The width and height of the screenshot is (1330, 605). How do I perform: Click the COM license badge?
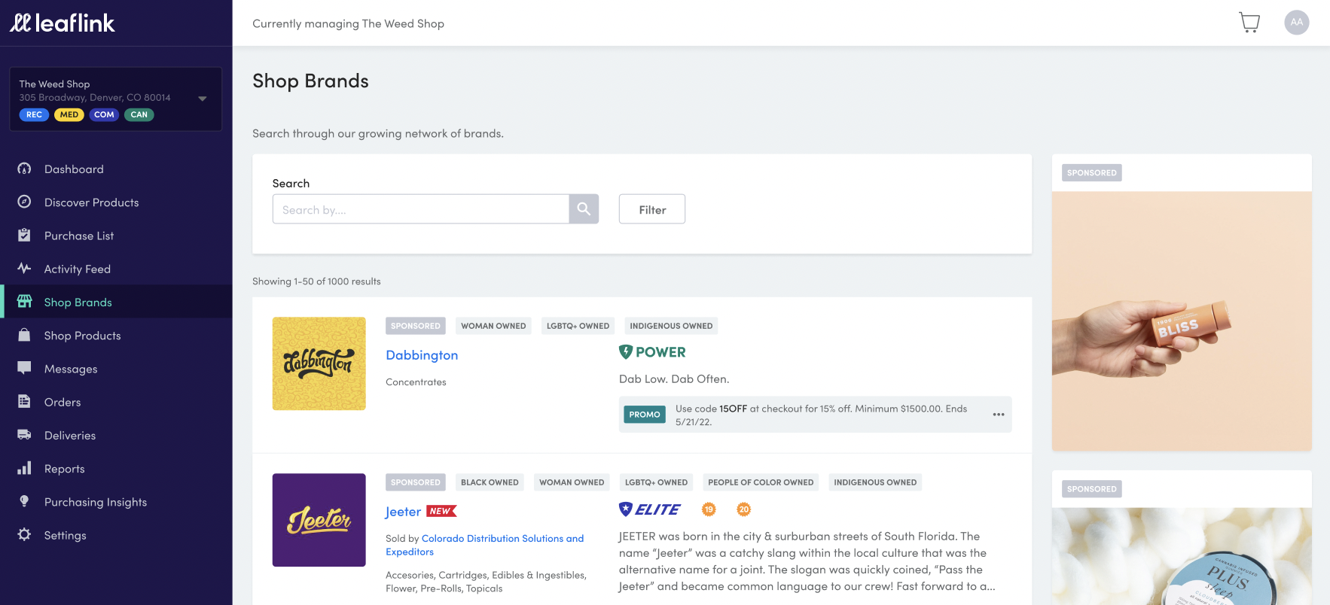[x=104, y=114]
